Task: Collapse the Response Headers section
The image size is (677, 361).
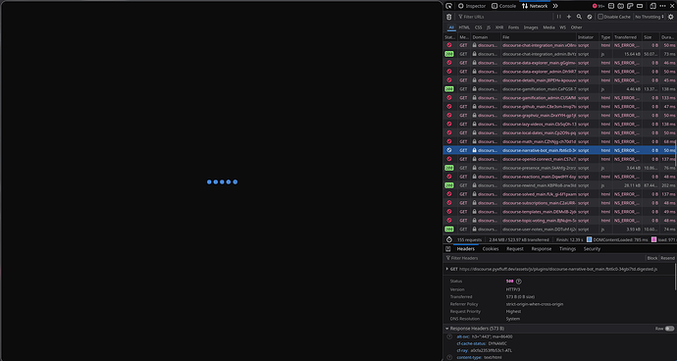Action: pos(447,329)
